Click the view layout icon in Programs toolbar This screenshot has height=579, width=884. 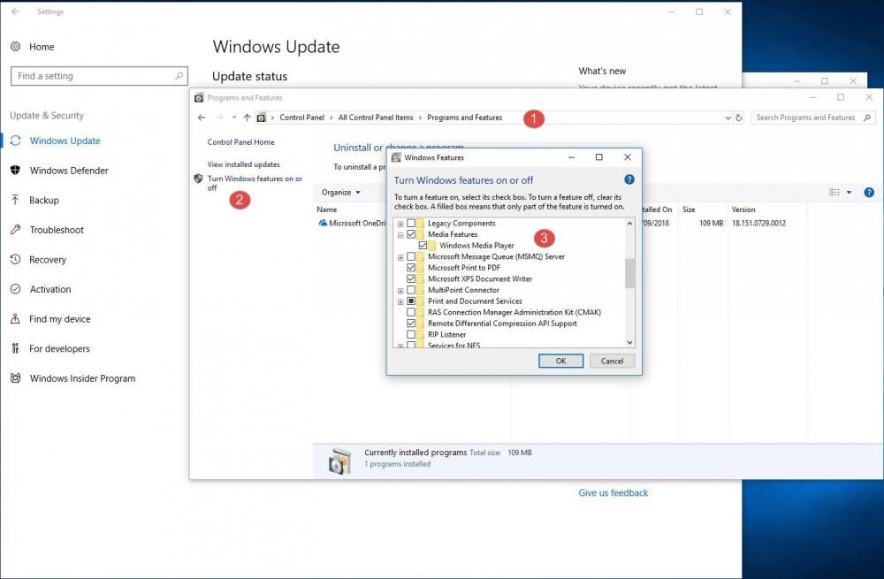point(834,192)
